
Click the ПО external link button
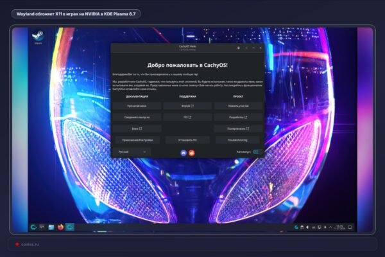click(187, 118)
